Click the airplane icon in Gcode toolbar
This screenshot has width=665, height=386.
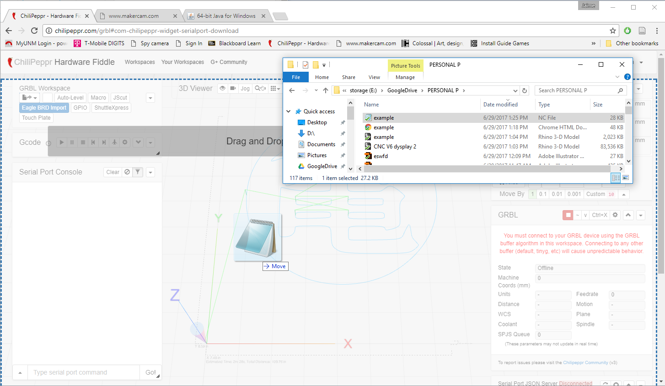[114, 143]
